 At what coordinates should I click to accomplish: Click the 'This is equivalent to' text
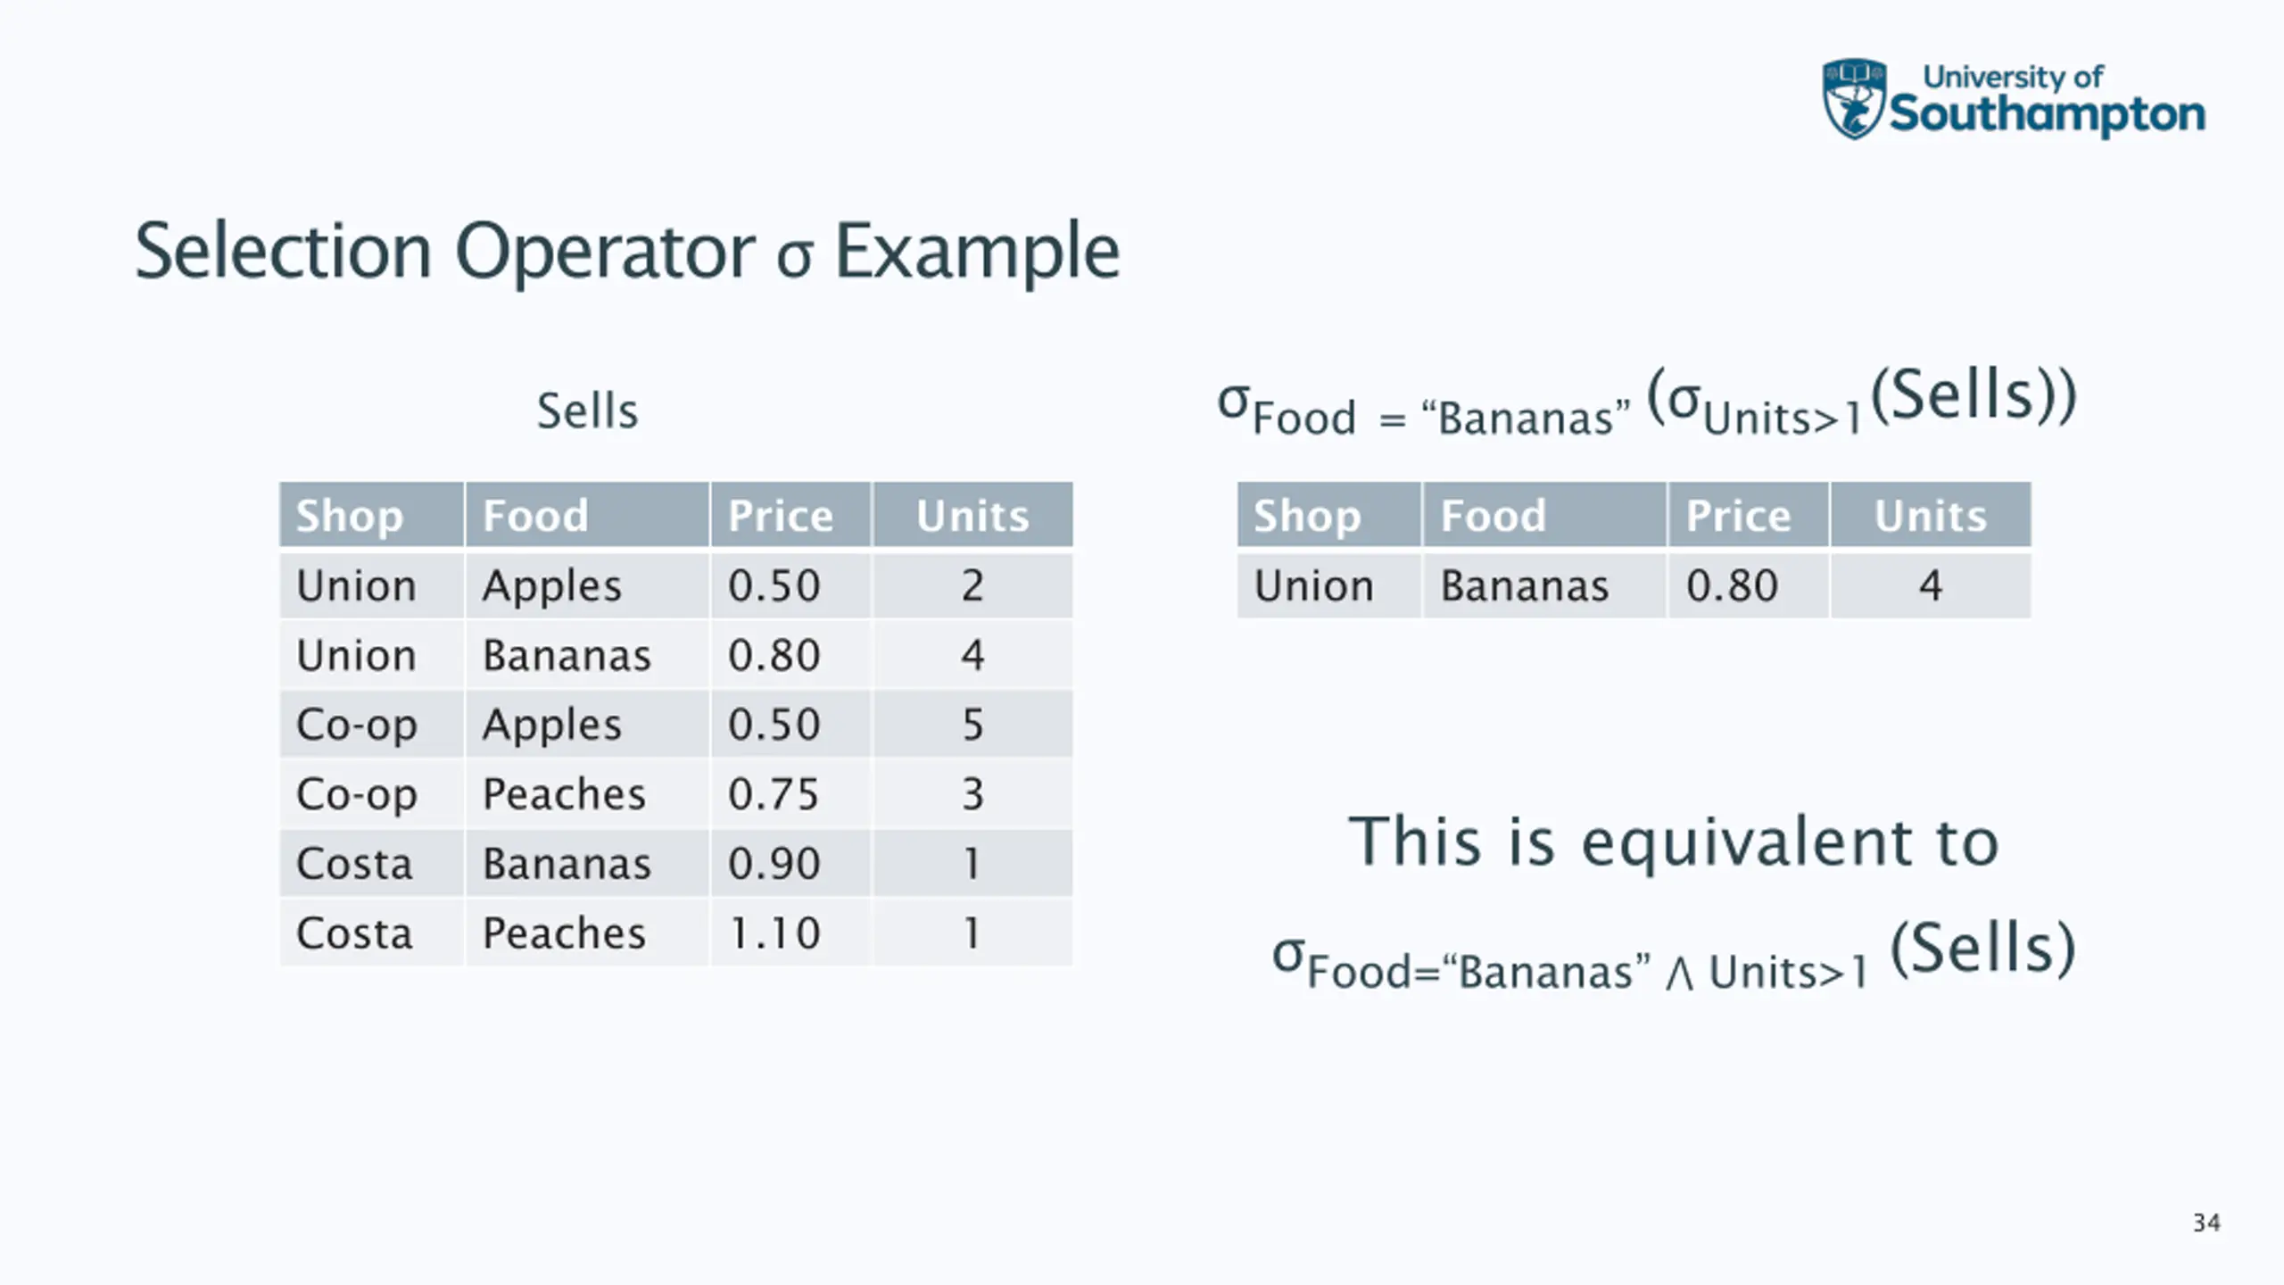click(1673, 841)
